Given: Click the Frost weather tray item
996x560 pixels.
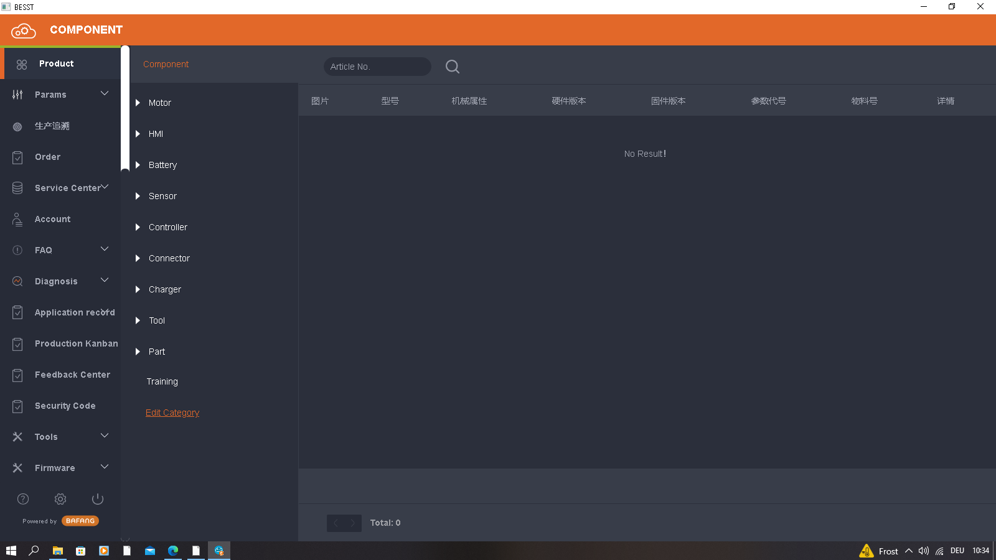Looking at the screenshot, I should 878,551.
